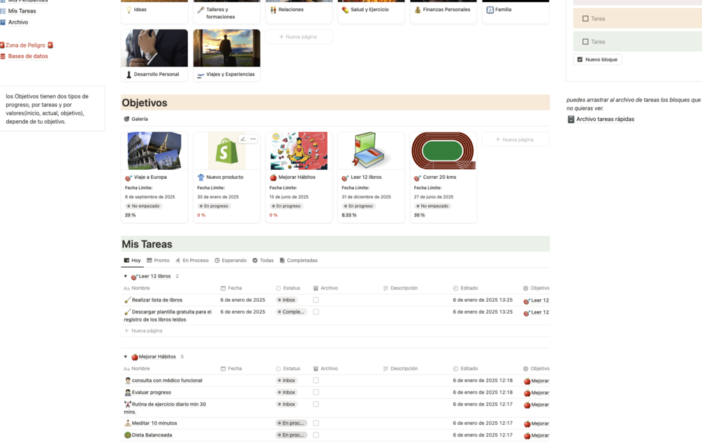Click the Editado clock column icon in Leer 12 libros group

(455, 289)
